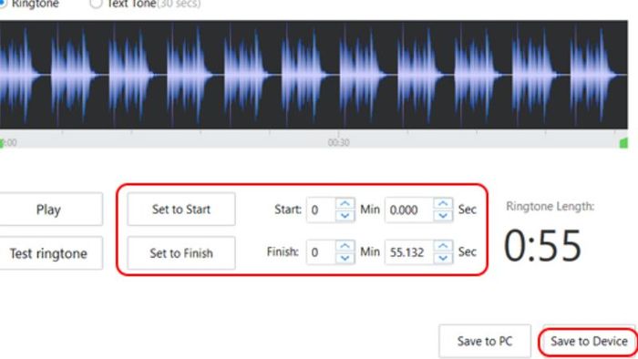Click the Start seconds field showing 0.000

409,210
